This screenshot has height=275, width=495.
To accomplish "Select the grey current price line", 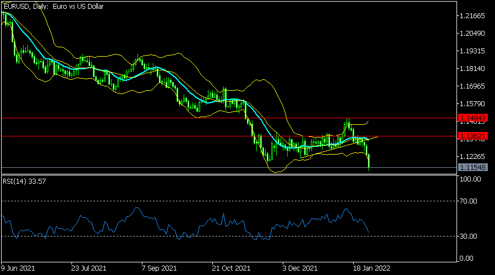I will click(229, 167).
